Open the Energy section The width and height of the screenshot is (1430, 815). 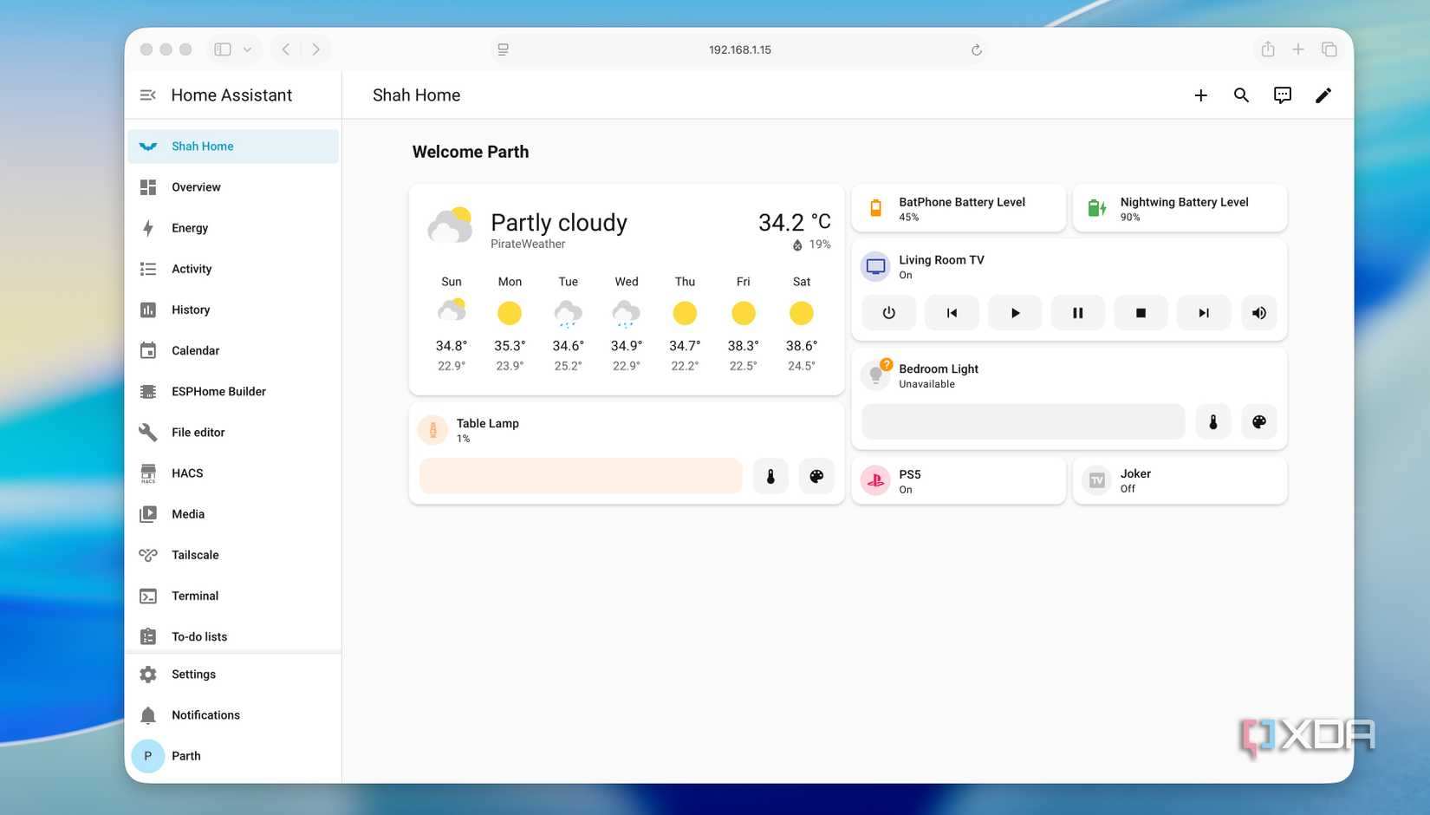(189, 228)
